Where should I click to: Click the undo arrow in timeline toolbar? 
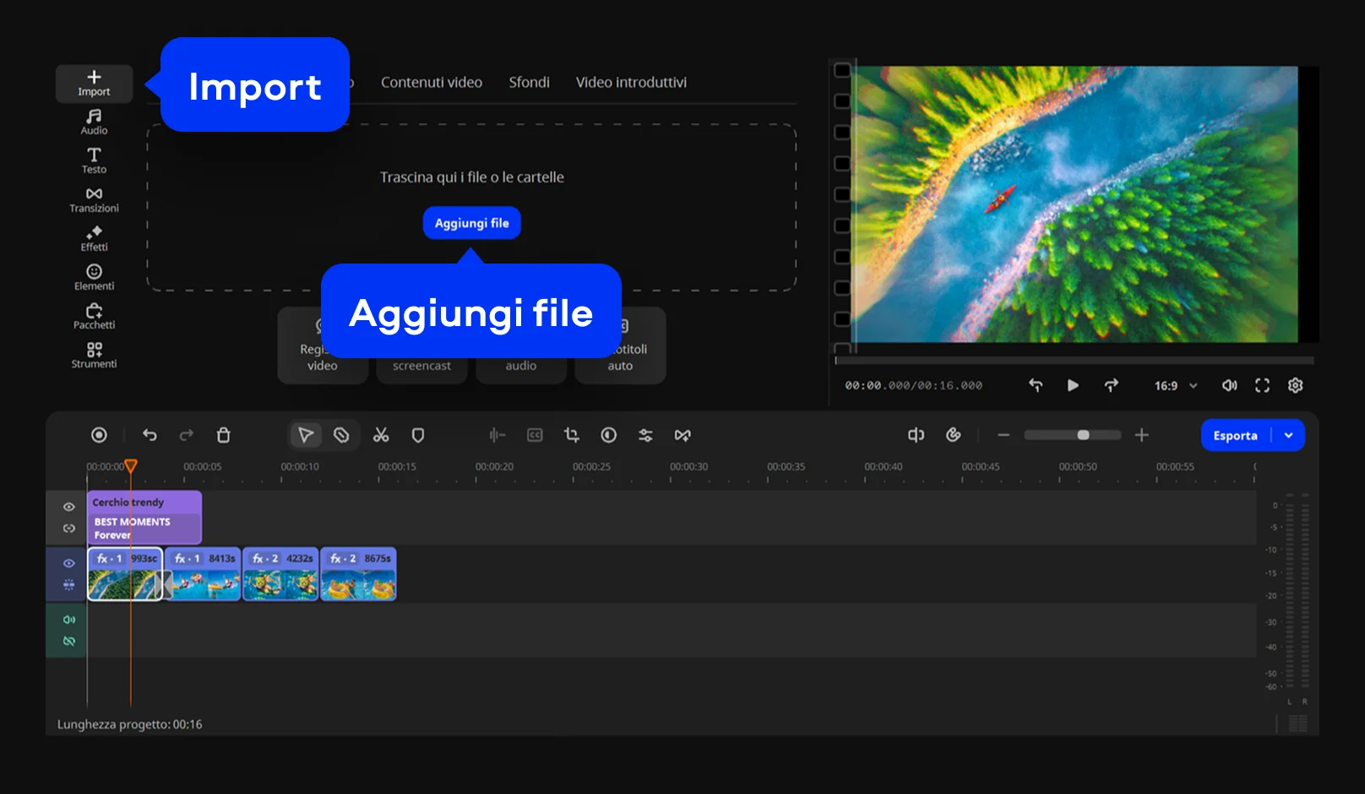pos(150,435)
